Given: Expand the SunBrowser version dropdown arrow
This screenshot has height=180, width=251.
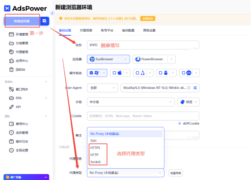Looking at the screenshot, I should [x=125, y=59].
